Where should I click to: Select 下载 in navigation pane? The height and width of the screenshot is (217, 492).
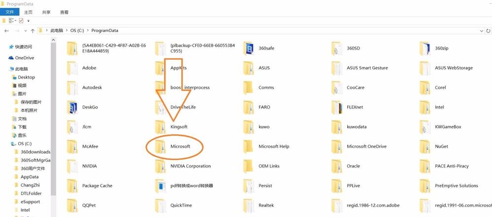(x=19, y=127)
